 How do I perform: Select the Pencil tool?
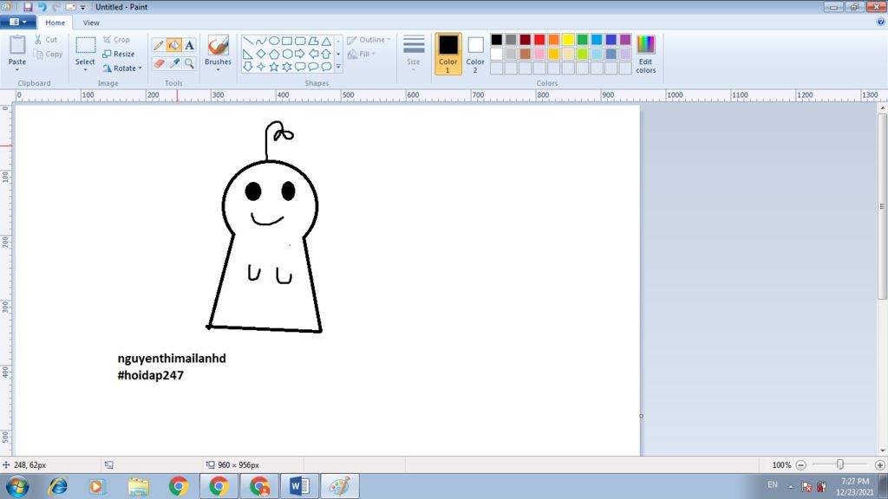[159, 45]
